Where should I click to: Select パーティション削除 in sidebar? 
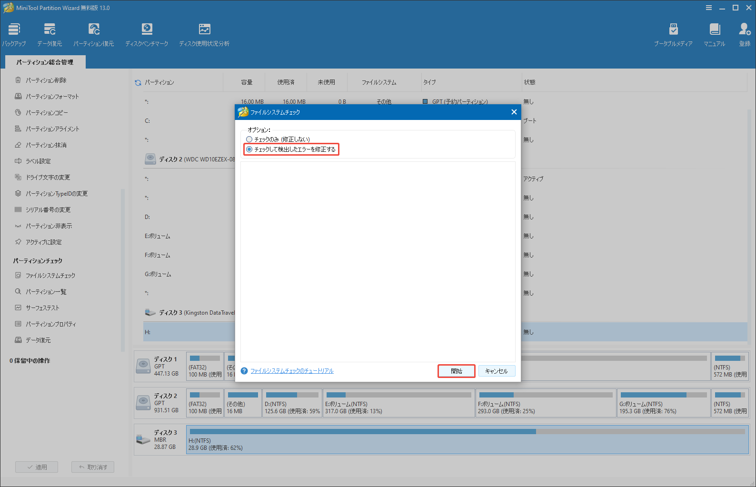(46, 80)
